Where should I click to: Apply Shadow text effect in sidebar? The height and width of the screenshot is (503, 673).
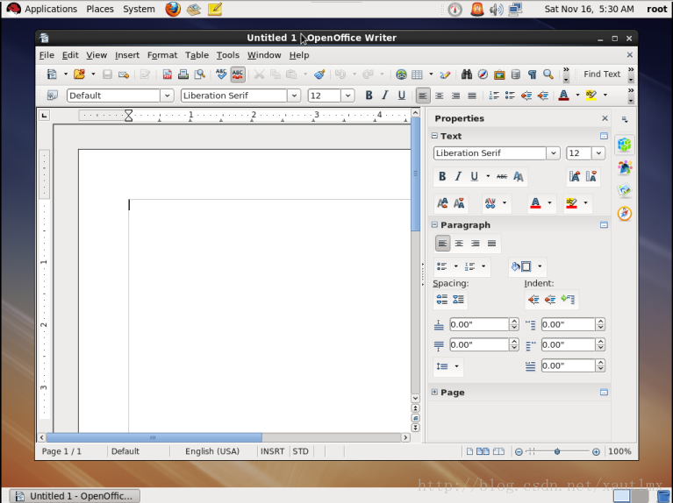(x=518, y=176)
